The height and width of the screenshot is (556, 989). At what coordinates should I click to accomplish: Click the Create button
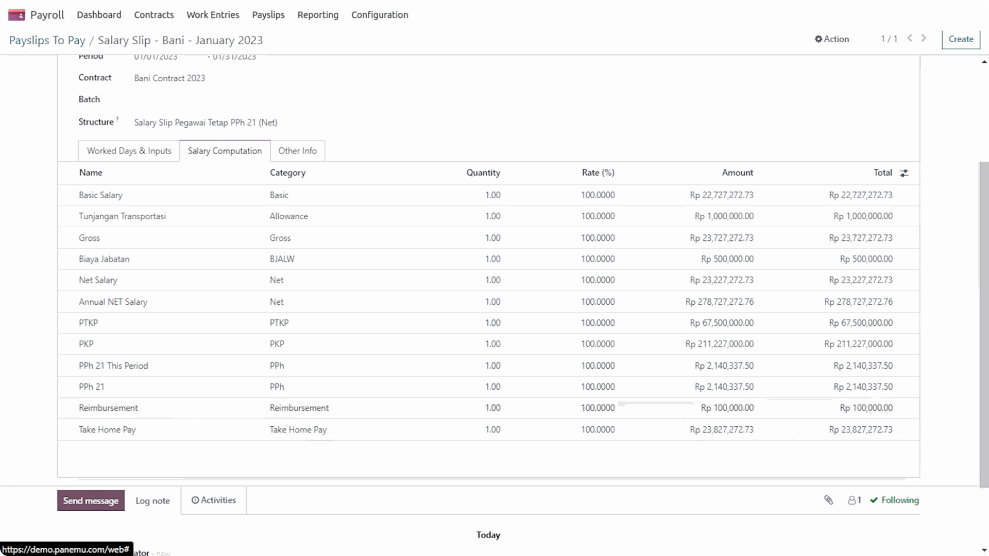coord(961,39)
